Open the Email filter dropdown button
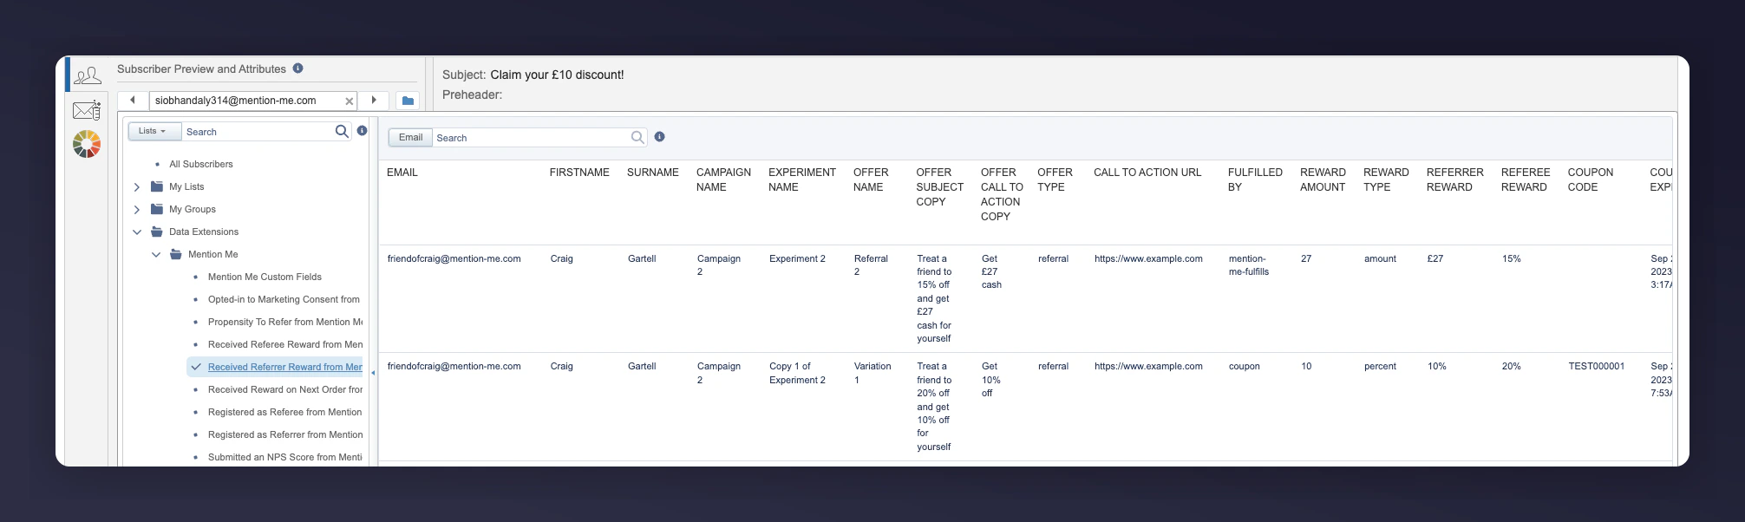This screenshot has height=522, width=1745. click(410, 137)
